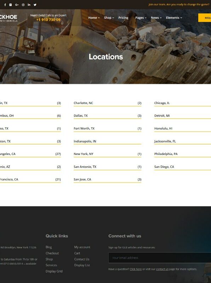Expand the Home menu dropdown
Image resolution: width=211 pixels, height=283 pixels.
(x=94, y=18)
